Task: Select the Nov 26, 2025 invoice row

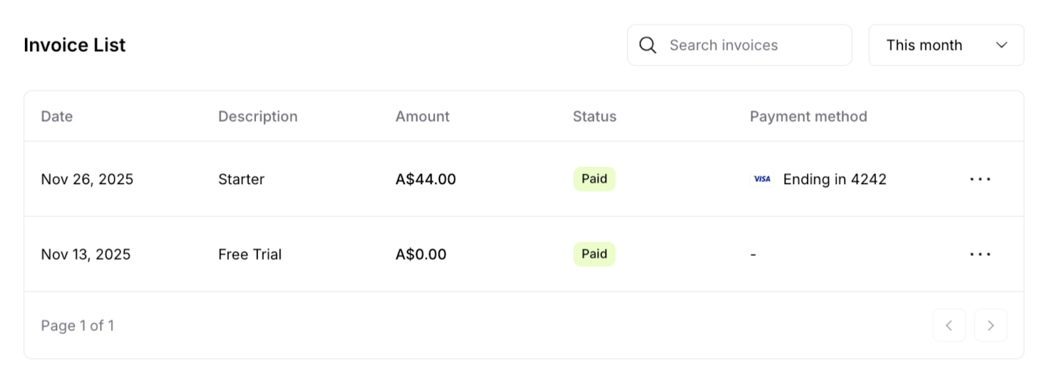Action: [x=524, y=179]
